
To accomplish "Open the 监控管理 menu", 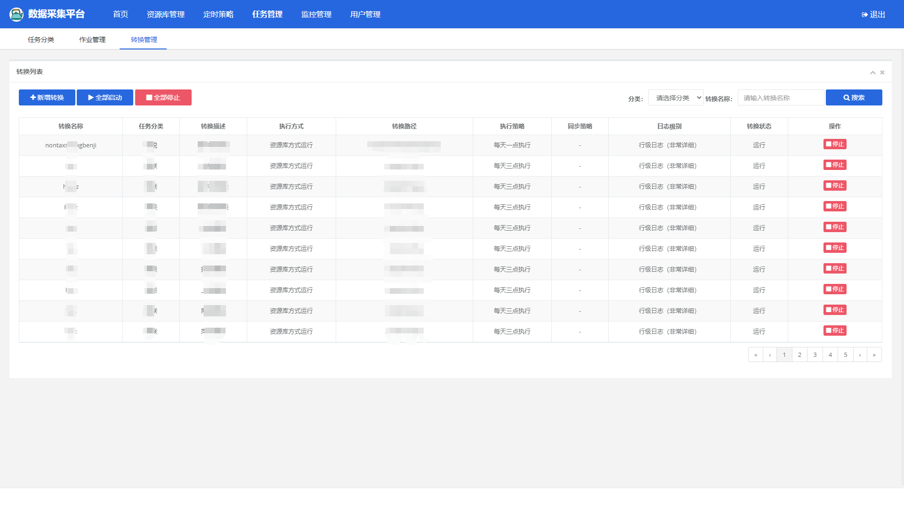I will tap(316, 15).
